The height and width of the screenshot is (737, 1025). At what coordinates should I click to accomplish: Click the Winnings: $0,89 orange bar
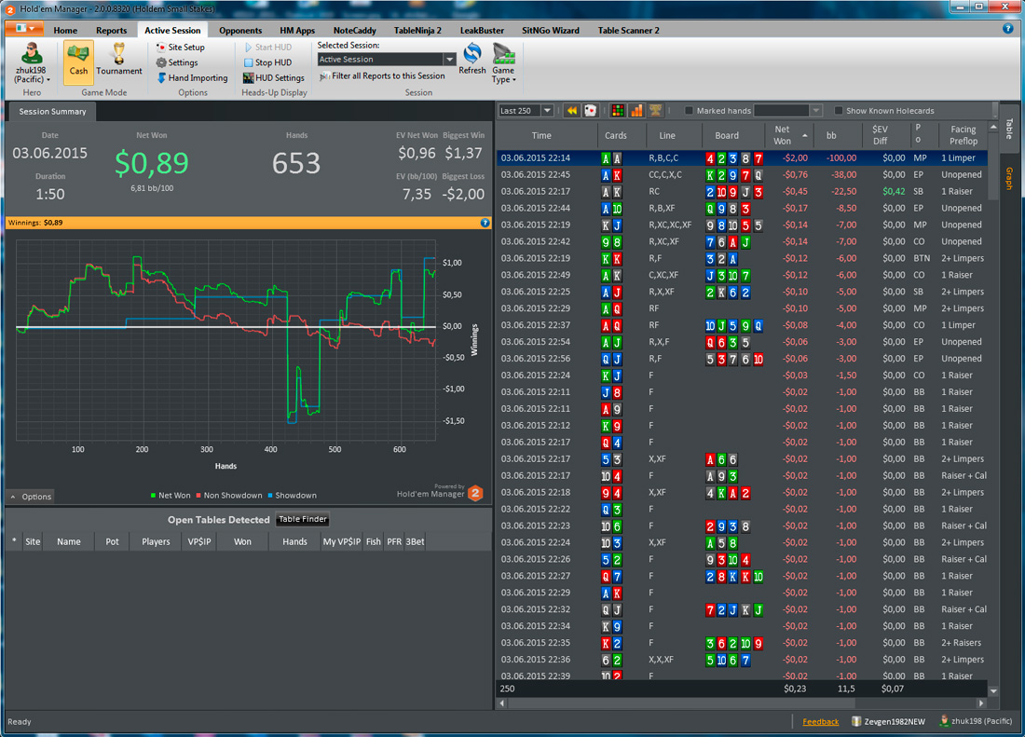coord(249,223)
